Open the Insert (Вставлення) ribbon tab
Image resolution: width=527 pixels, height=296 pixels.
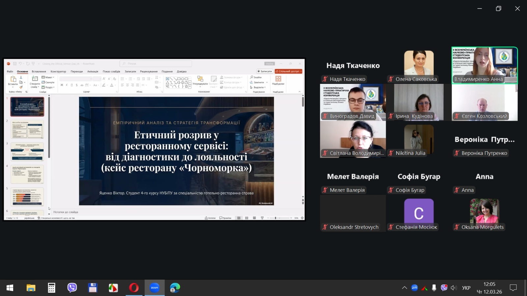(x=39, y=71)
